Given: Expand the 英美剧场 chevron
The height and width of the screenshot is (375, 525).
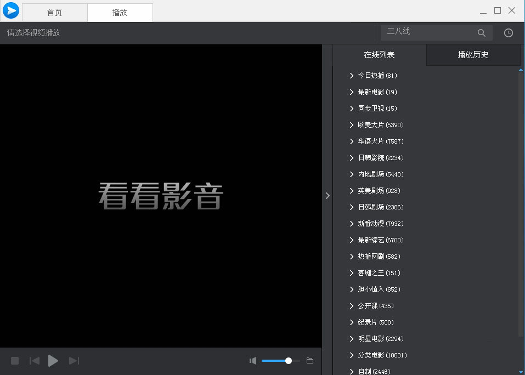Looking at the screenshot, I should (x=351, y=191).
